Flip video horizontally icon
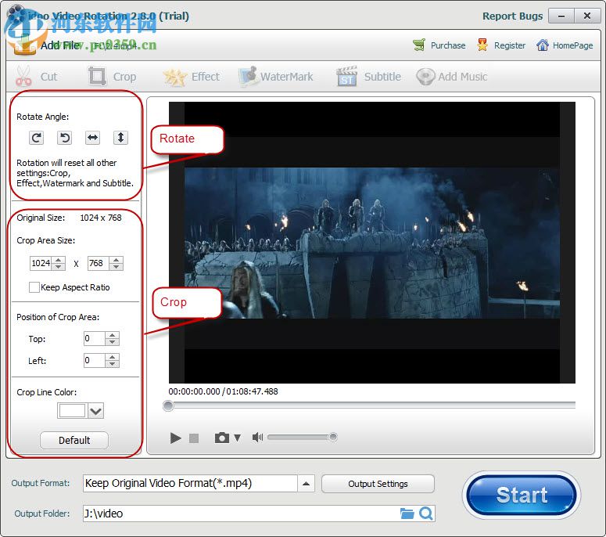This screenshot has height=537, width=606. coord(93,138)
